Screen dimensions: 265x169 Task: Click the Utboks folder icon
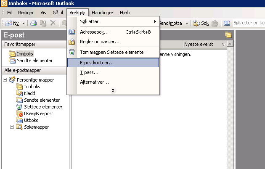tap(19, 120)
